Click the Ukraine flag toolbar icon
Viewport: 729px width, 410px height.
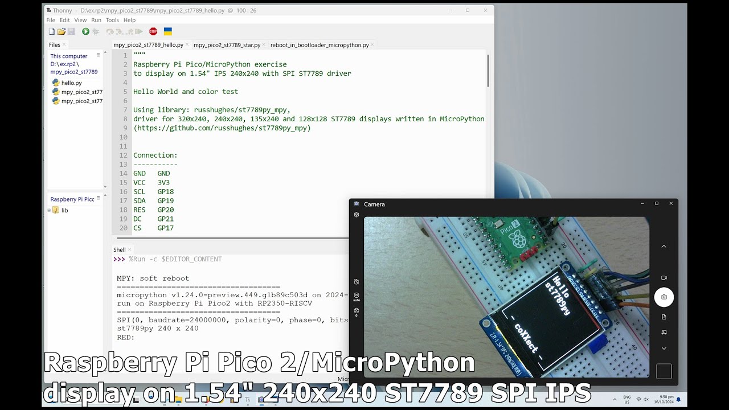click(x=168, y=32)
